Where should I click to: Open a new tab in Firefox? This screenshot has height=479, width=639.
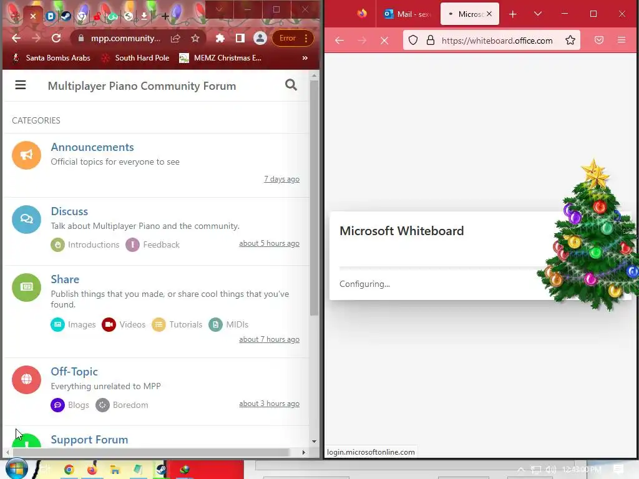(x=513, y=14)
